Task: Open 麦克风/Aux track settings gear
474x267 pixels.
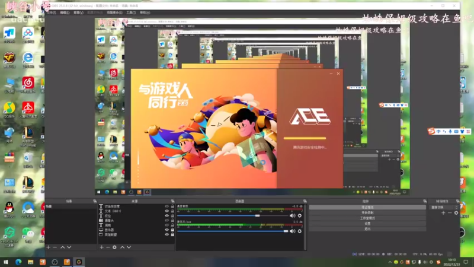Action: tap(300, 231)
